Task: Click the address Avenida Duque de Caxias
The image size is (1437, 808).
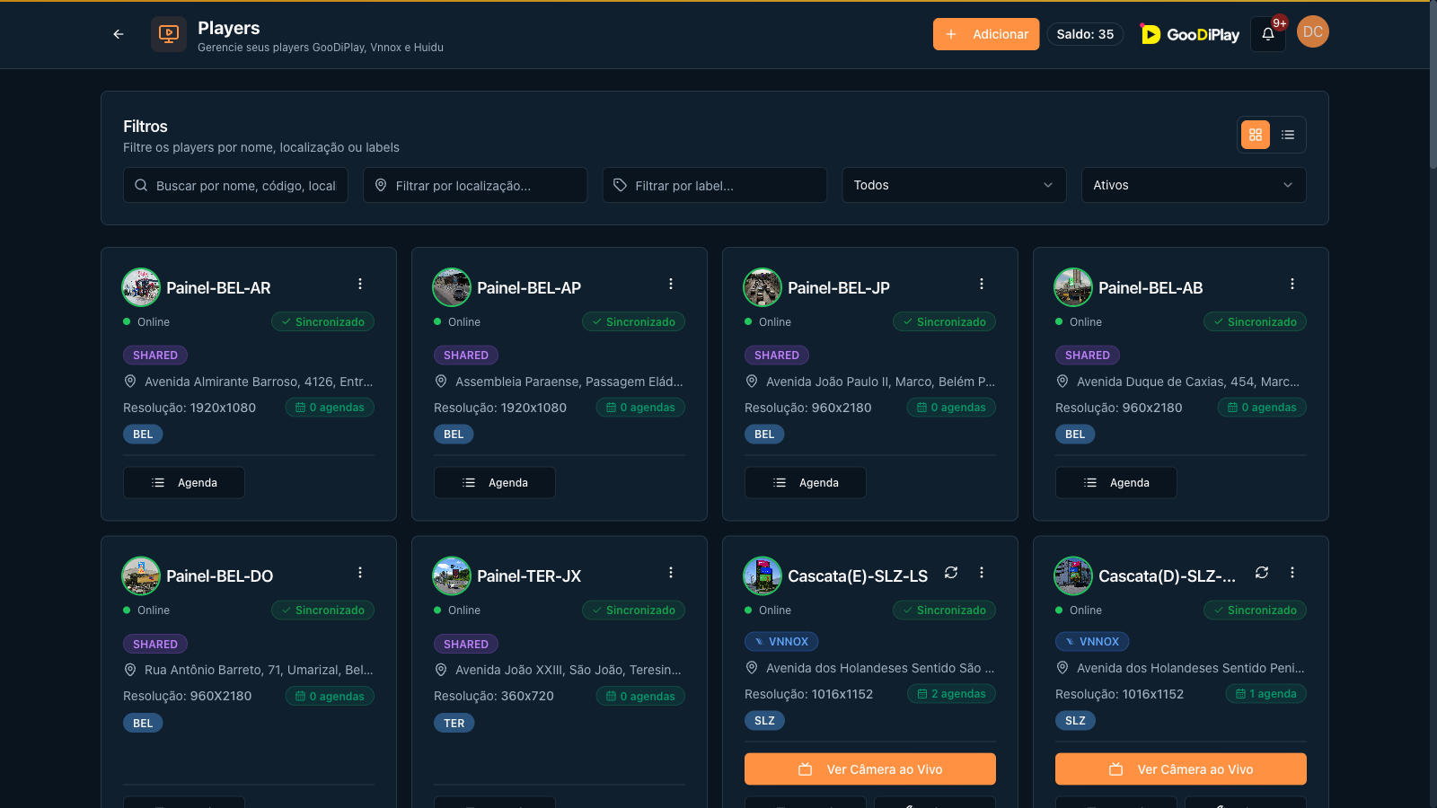Action: (1187, 382)
